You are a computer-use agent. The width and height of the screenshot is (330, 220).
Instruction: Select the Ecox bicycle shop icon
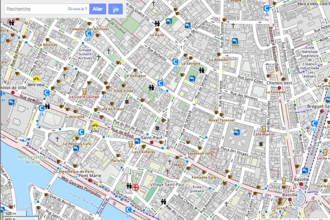click(95, 125)
